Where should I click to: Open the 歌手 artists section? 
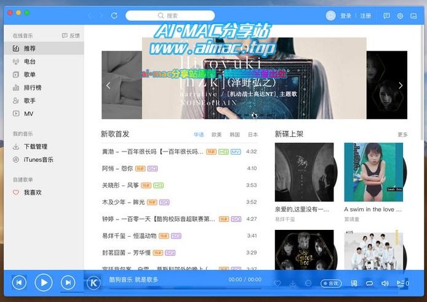[44, 100]
